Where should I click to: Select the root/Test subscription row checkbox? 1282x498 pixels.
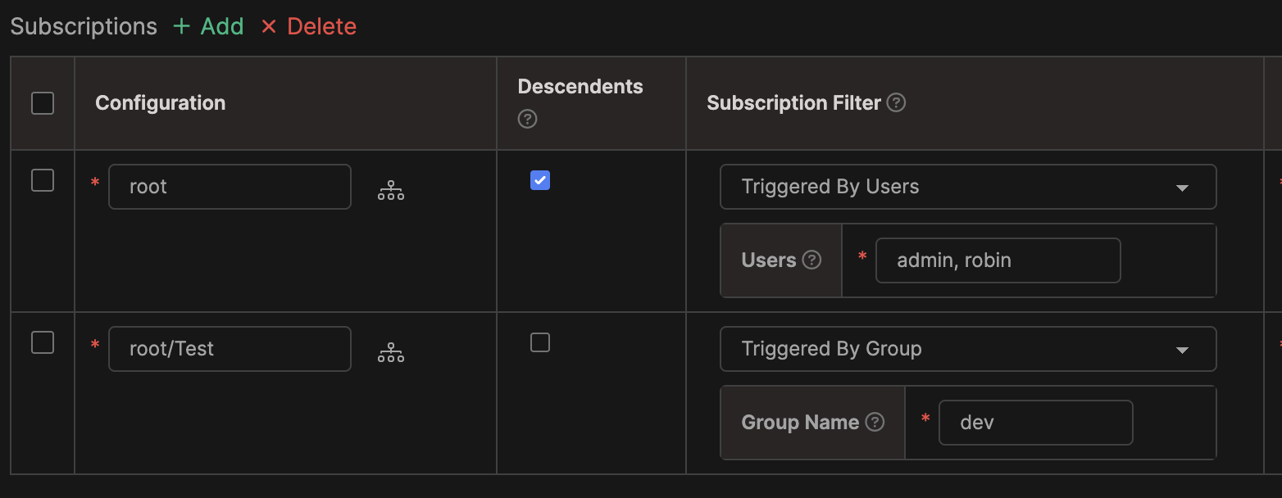point(43,342)
